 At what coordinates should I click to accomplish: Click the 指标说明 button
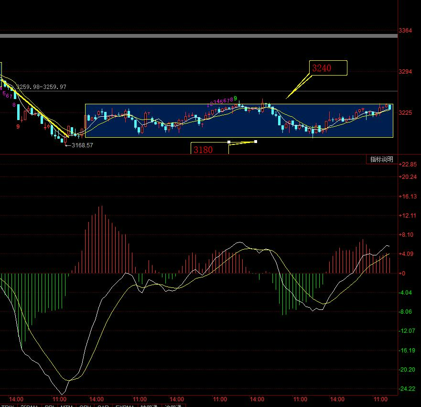381,159
